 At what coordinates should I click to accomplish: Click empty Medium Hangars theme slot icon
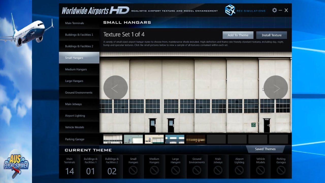point(154,171)
